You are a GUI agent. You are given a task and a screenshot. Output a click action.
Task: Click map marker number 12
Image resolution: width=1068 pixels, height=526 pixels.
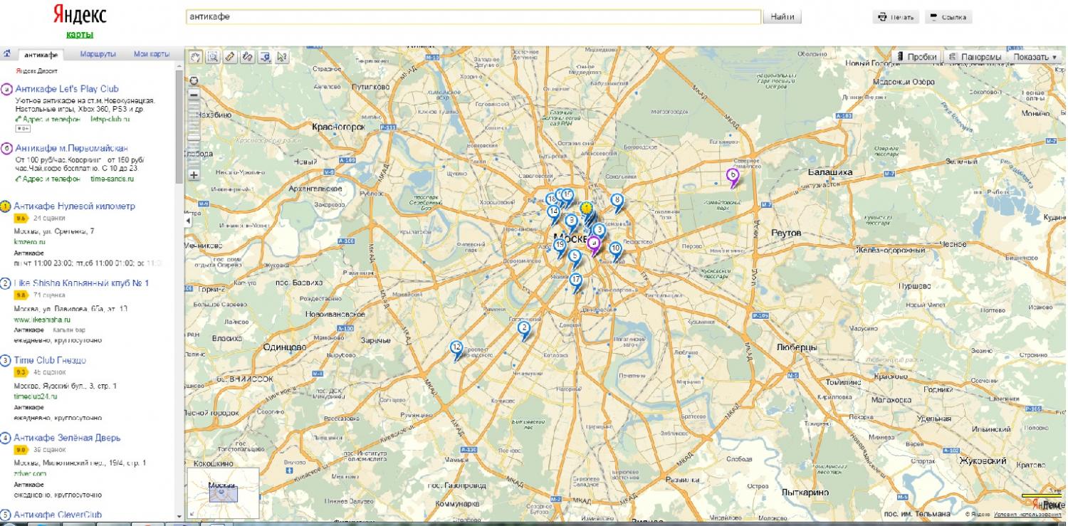coord(456,348)
